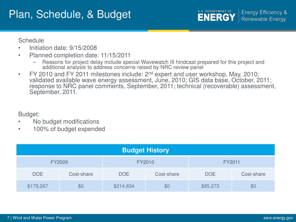Click the 'FY2010' column header
The height and width of the screenshot is (222, 296).
point(146,162)
